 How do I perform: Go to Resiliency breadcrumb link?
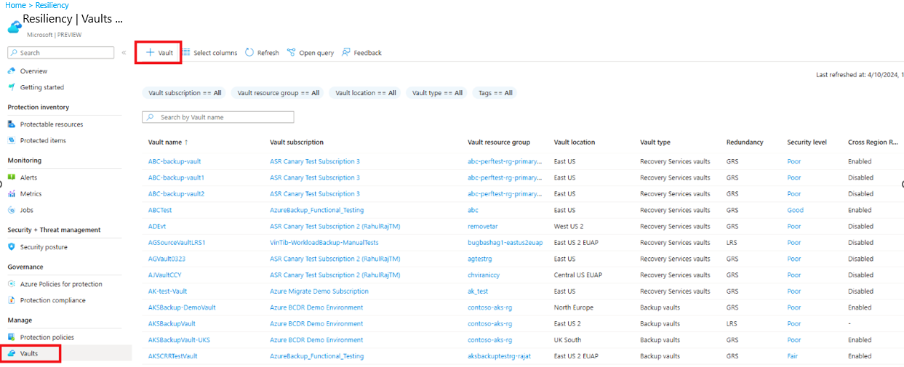point(52,5)
